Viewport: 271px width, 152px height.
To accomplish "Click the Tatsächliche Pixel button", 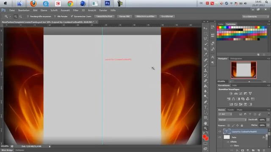I will click(x=104, y=16).
